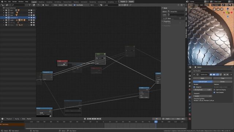This screenshot has height=132, width=234.
Task: Open the Blender logo menu
Action: tap(2, 1)
